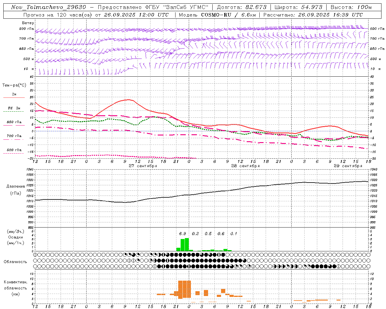The height and width of the screenshot is (309, 386).
Task: Click the Осадки precipitation label
Action: click(16, 237)
